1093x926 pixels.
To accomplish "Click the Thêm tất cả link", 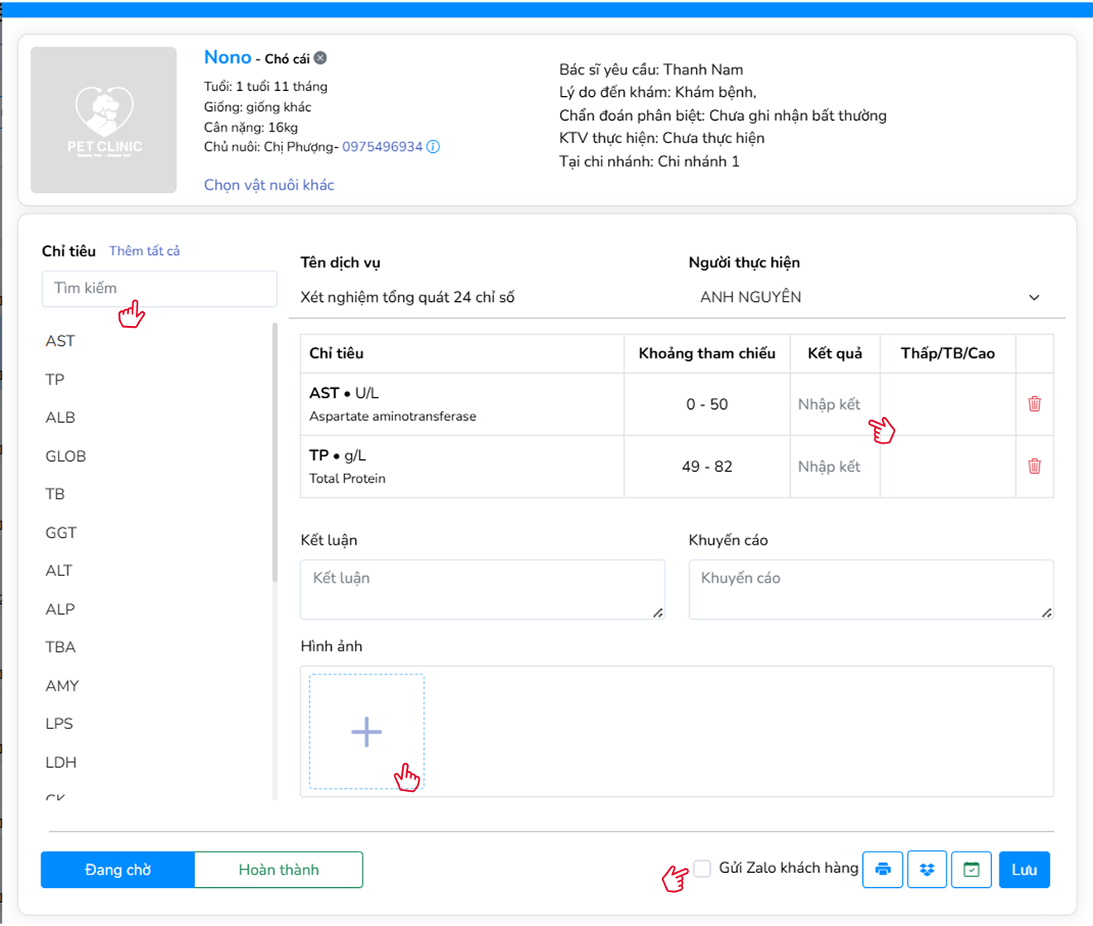I will point(144,251).
